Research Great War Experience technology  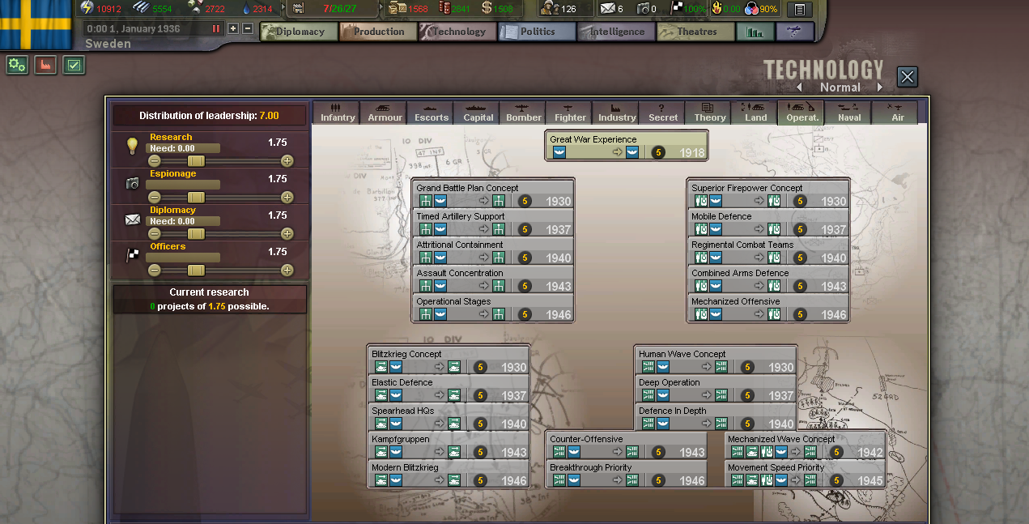coord(627,146)
